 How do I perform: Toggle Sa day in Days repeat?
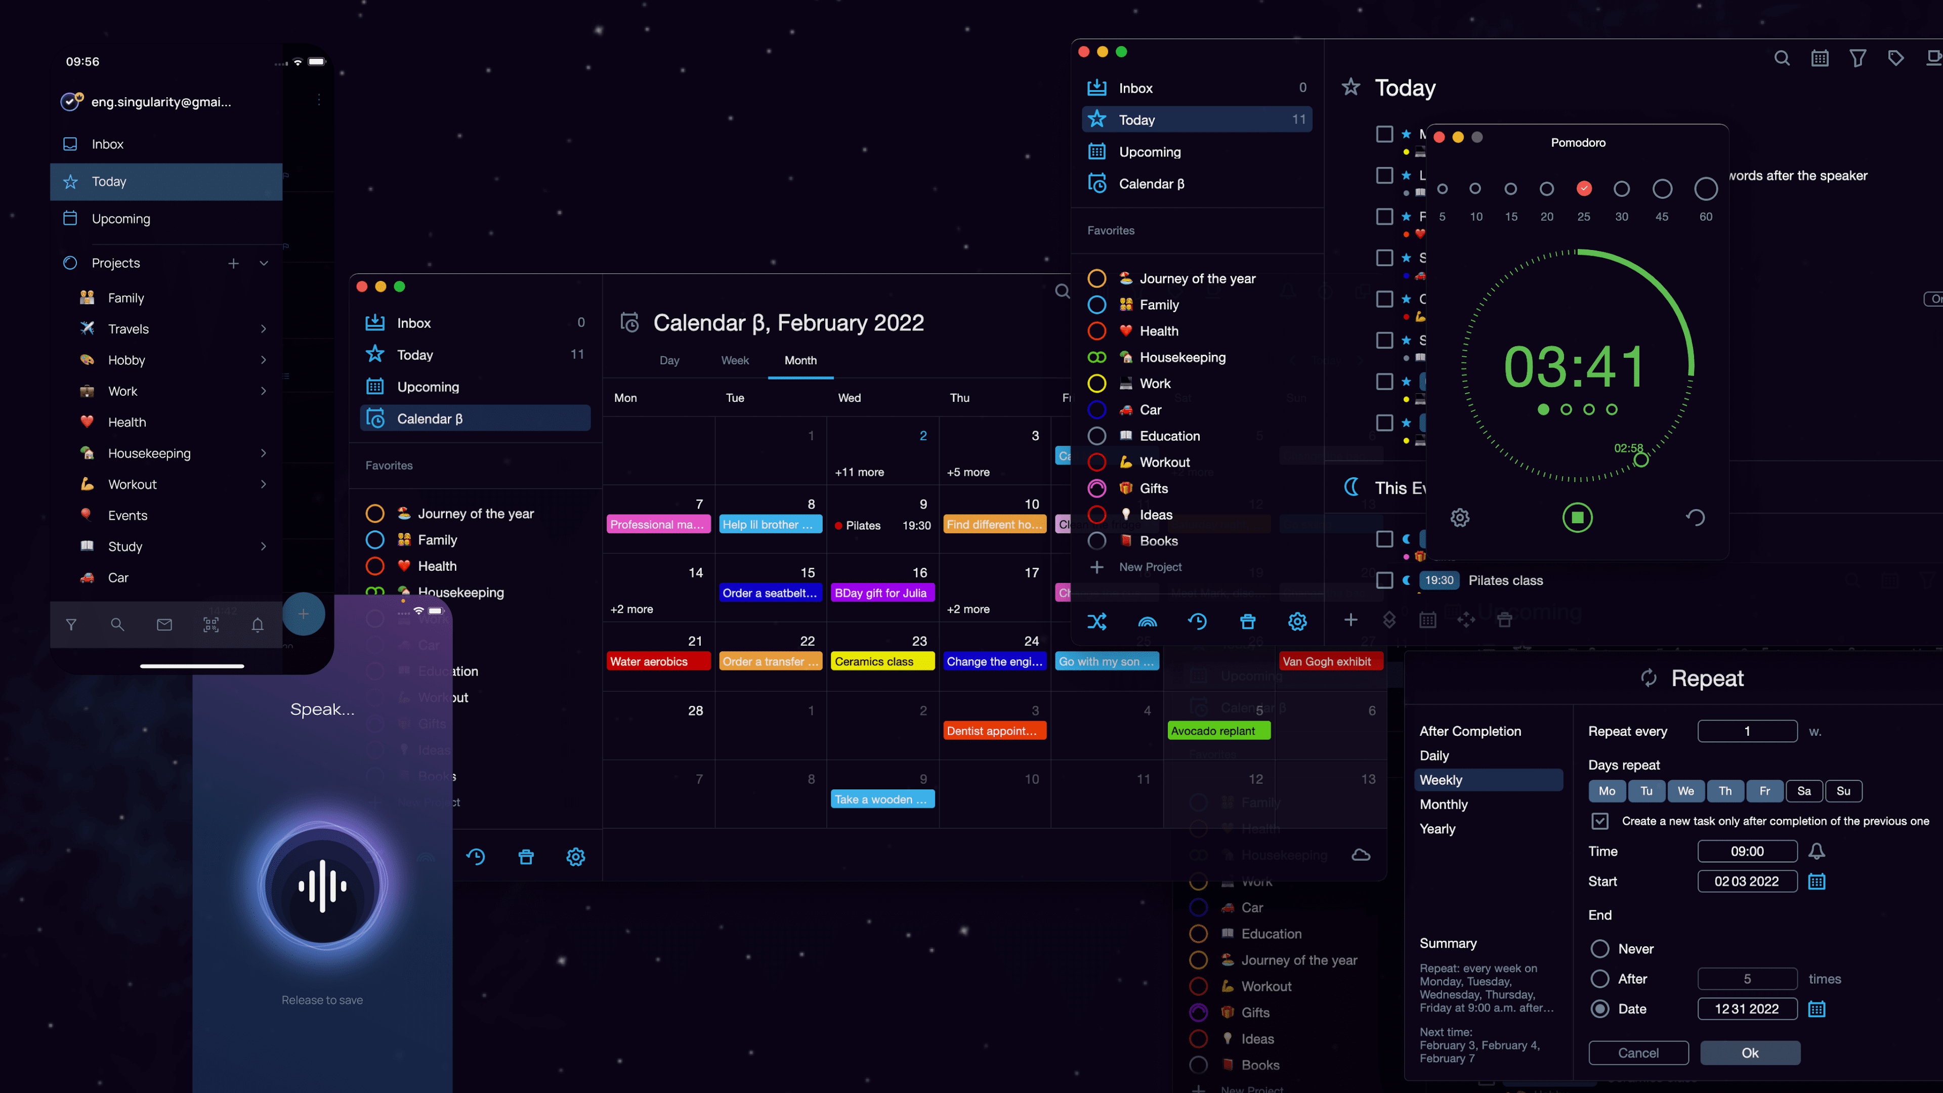(1803, 790)
